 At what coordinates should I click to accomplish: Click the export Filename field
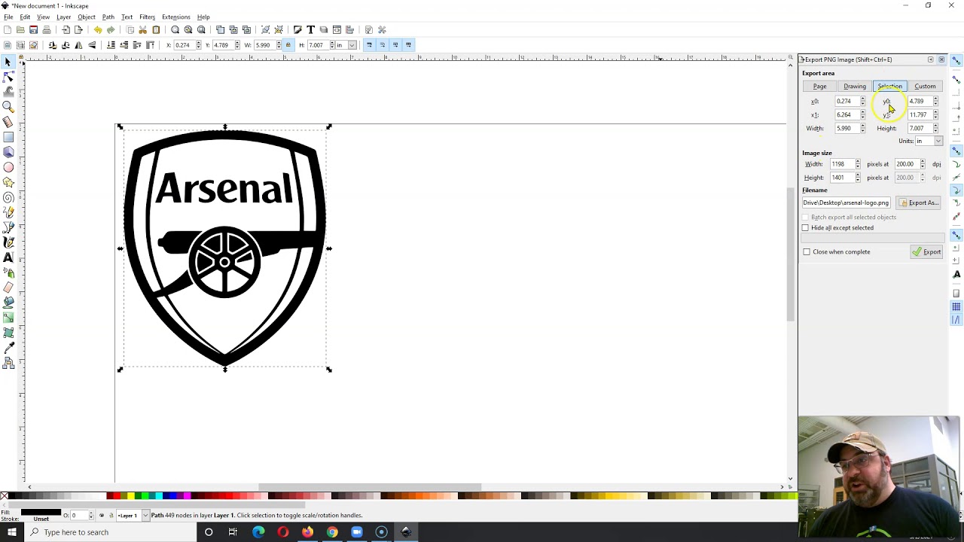[x=846, y=202]
